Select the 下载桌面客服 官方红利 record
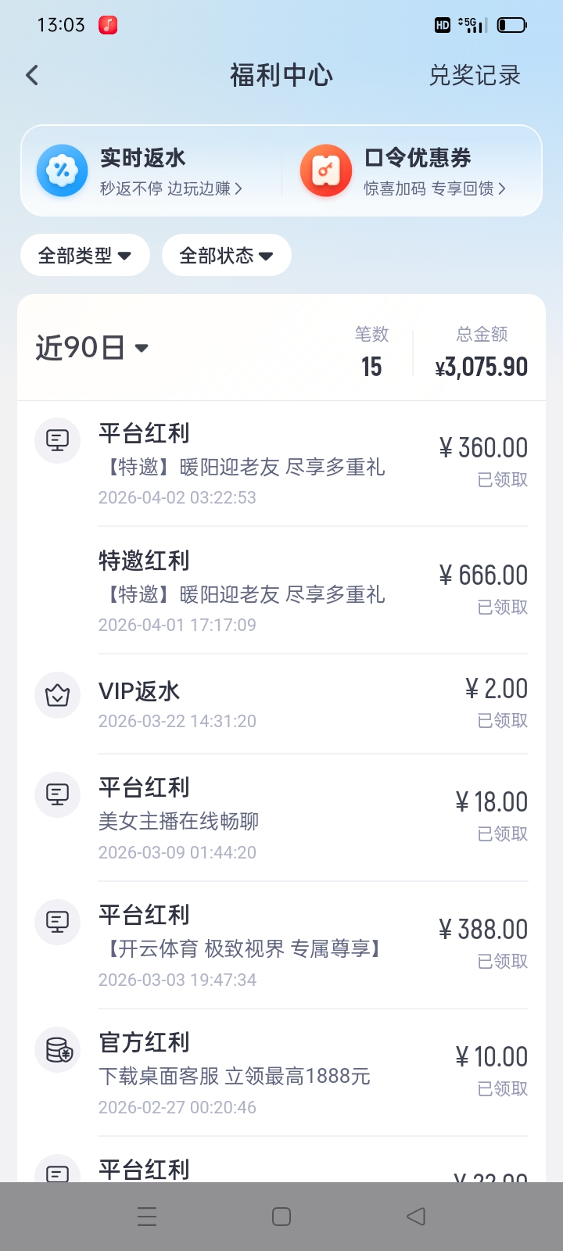The width and height of the screenshot is (563, 1251). pos(313,1073)
